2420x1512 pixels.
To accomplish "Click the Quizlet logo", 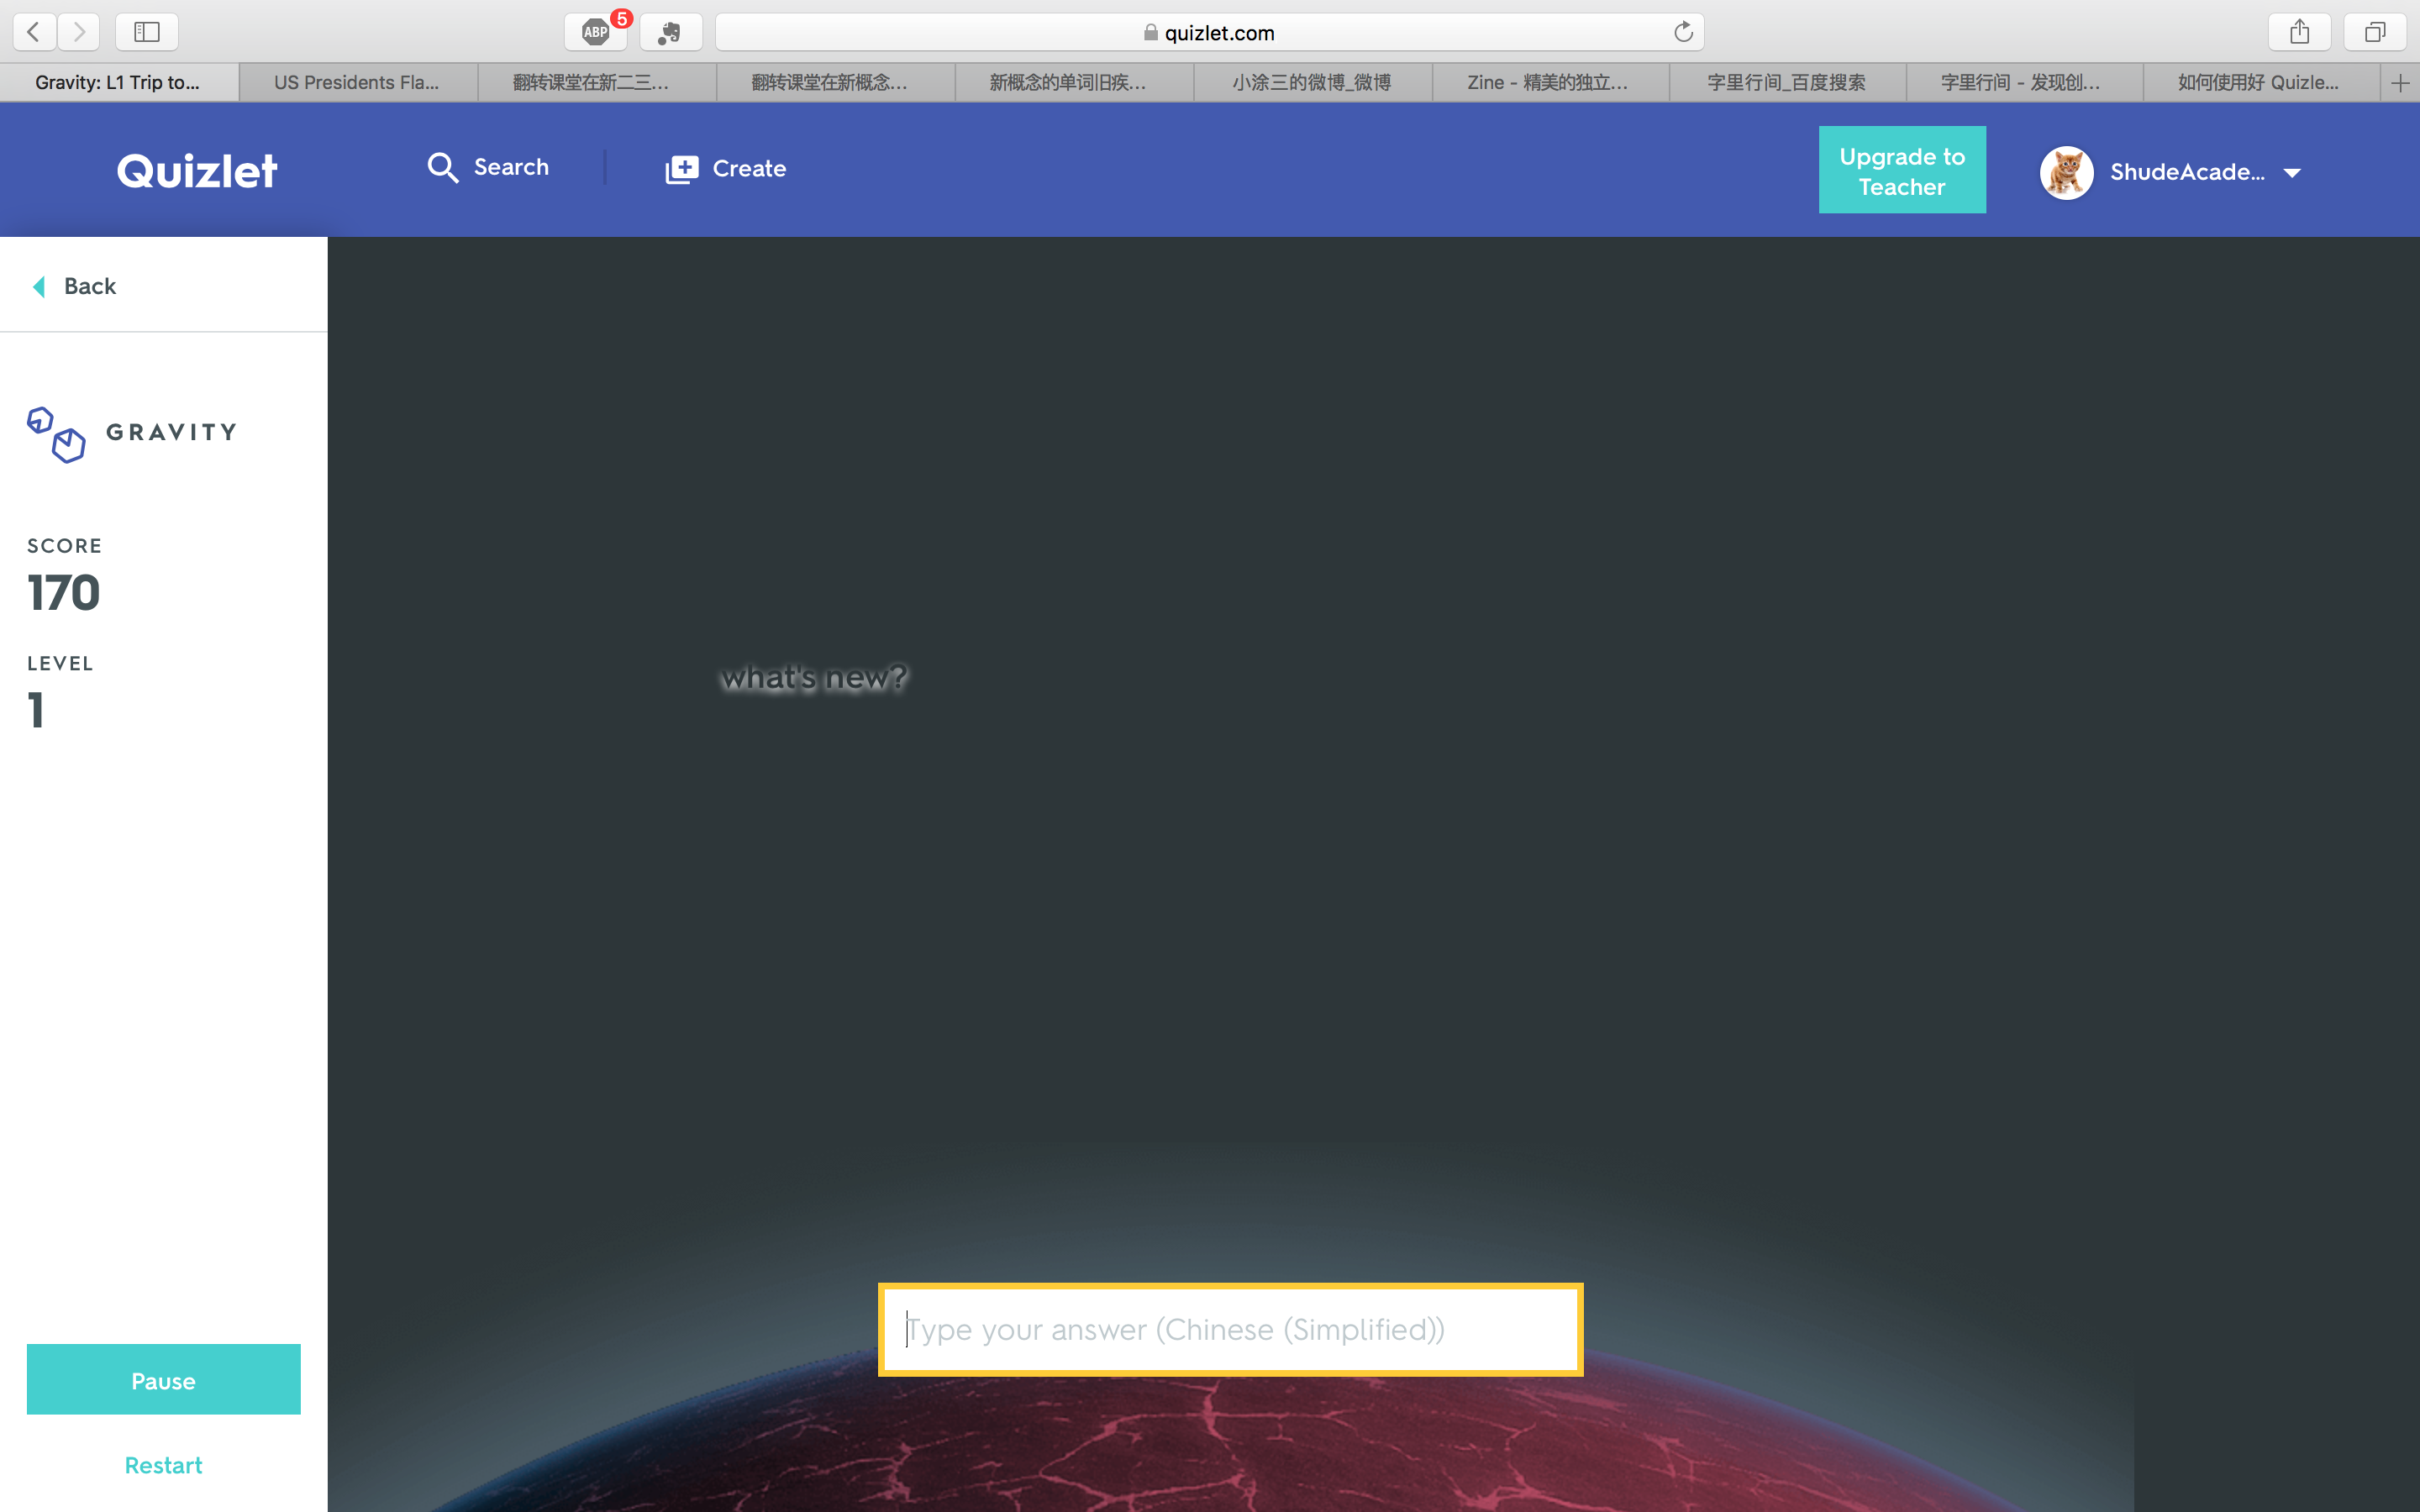I will pos(197,171).
